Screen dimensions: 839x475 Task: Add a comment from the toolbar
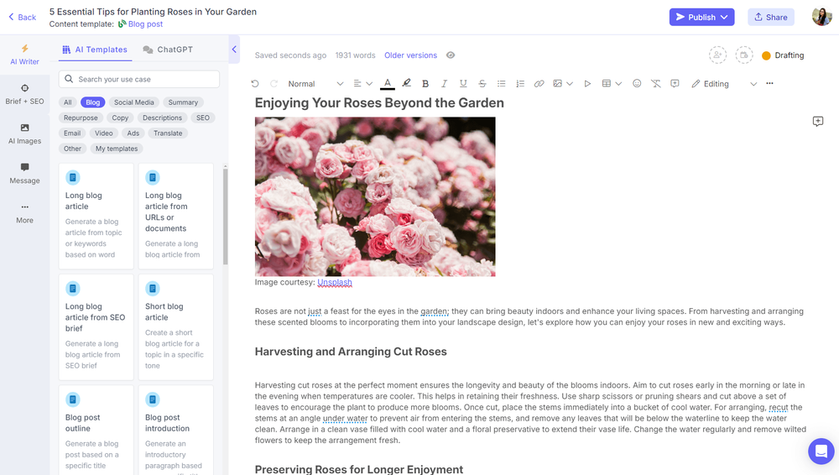pyautogui.click(x=675, y=84)
